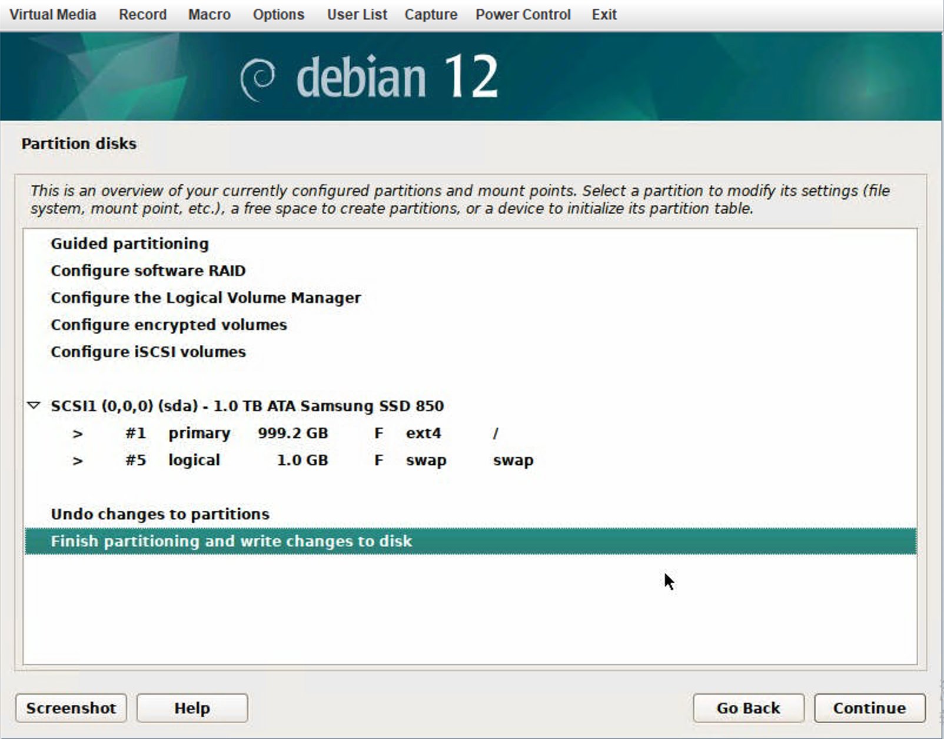This screenshot has height=739, width=944.
Task: Choose Configure encrypted volumes
Action: 168,325
